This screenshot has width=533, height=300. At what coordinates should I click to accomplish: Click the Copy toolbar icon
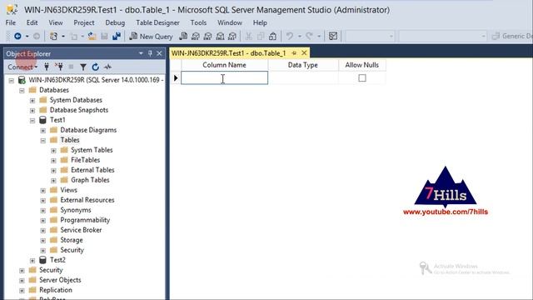(x=261, y=36)
